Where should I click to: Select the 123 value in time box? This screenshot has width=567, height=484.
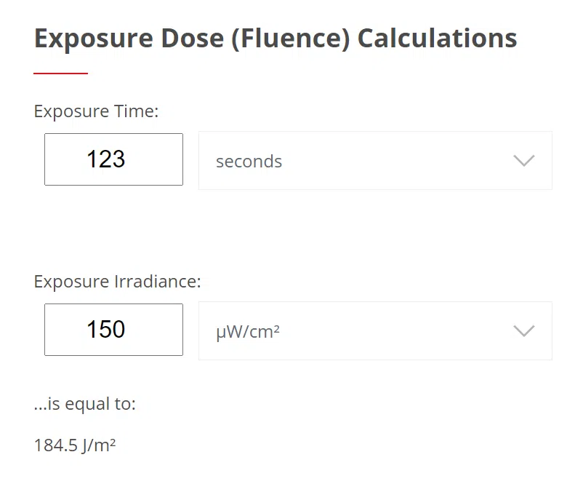point(106,159)
